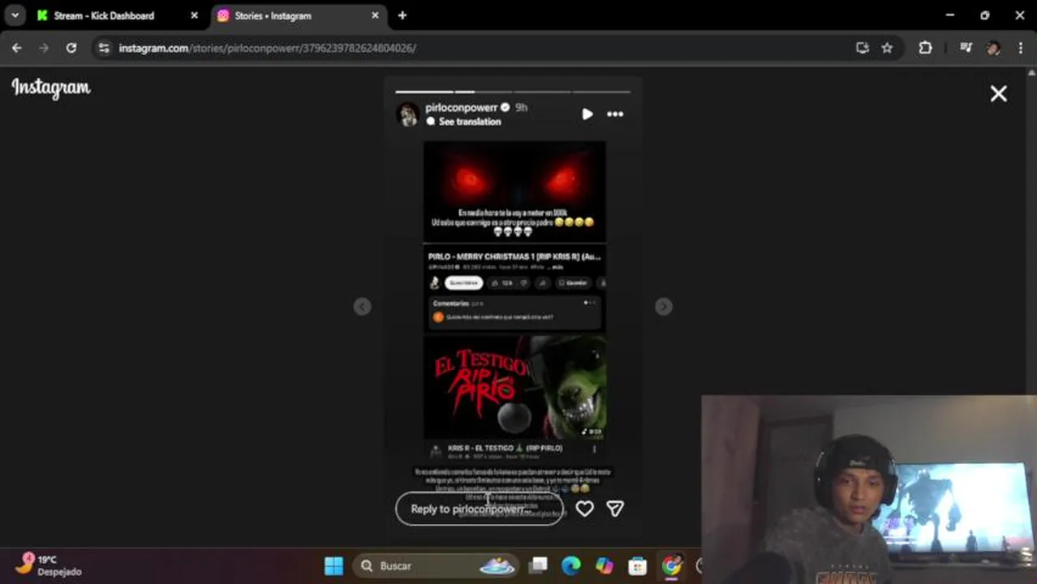Click Reply to pirloconpowerr field
This screenshot has width=1037, height=584.
point(480,509)
